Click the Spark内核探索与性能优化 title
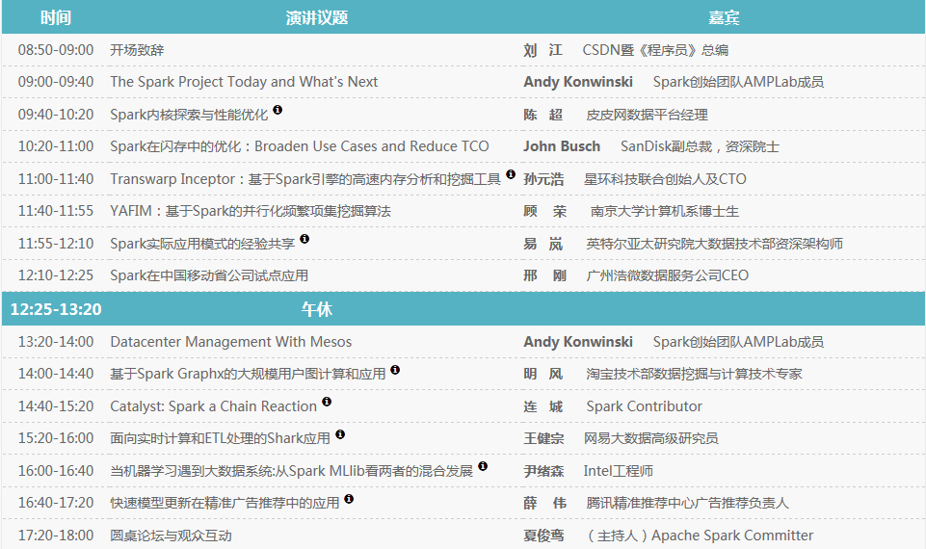This screenshot has height=549, width=926. coord(189,115)
